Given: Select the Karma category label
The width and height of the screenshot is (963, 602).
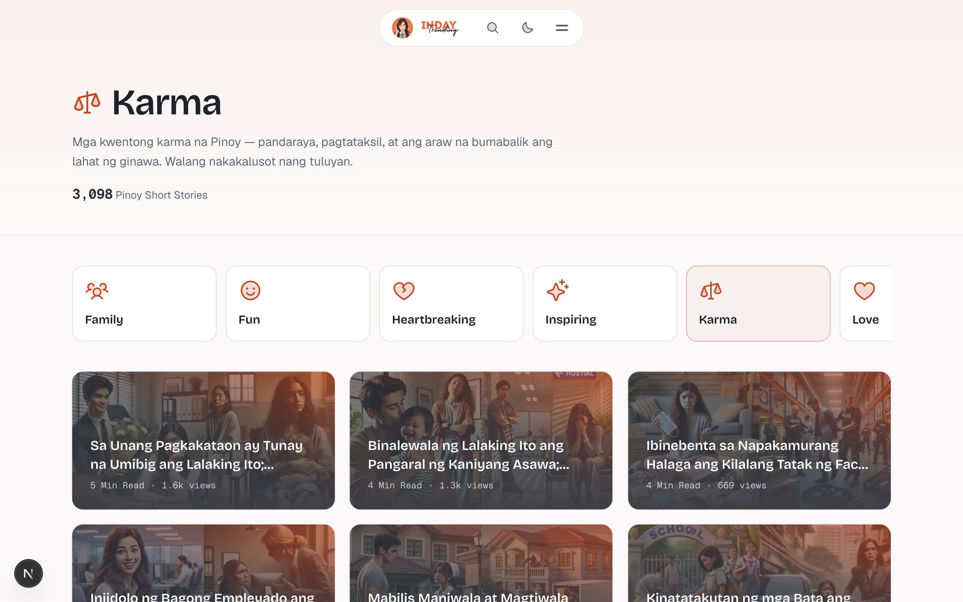Looking at the screenshot, I should pyautogui.click(x=718, y=320).
